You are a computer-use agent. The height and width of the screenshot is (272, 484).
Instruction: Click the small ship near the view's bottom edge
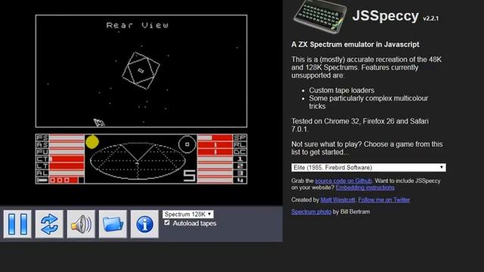99,122
